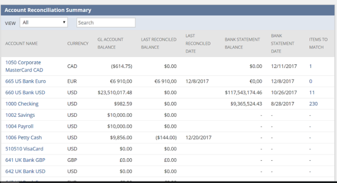
Task: Open the 1002 Savings account link
Action: pyautogui.click(x=20, y=115)
